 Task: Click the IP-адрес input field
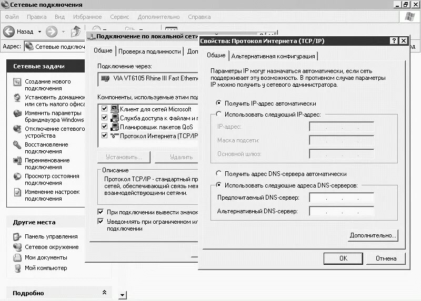pyautogui.click(x=342, y=127)
